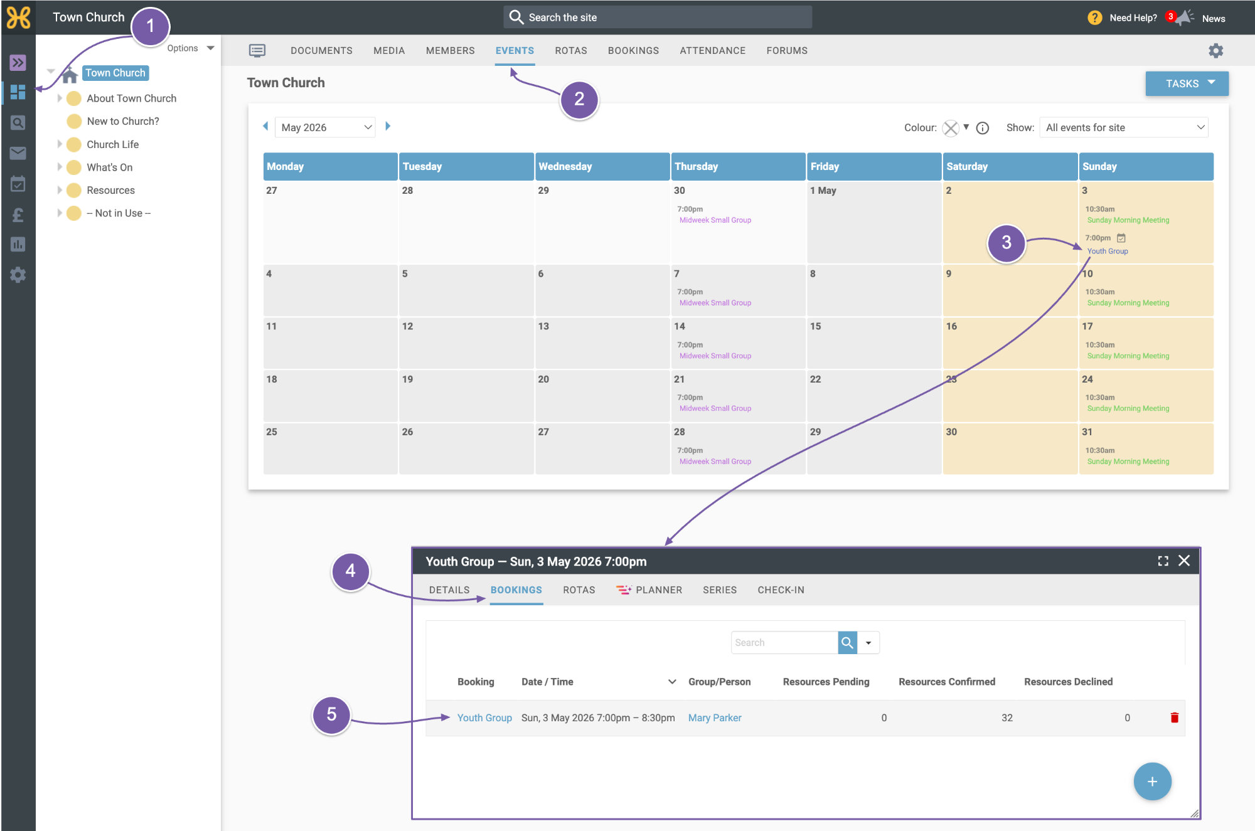Image resolution: width=1255 pixels, height=831 pixels.
Task: Open the pound sign finance icon
Action: pos(18,215)
